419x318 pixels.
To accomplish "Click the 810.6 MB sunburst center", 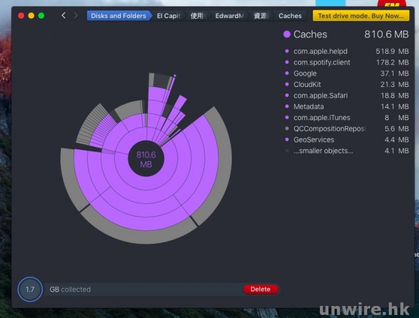I will (x=146, y=159).
